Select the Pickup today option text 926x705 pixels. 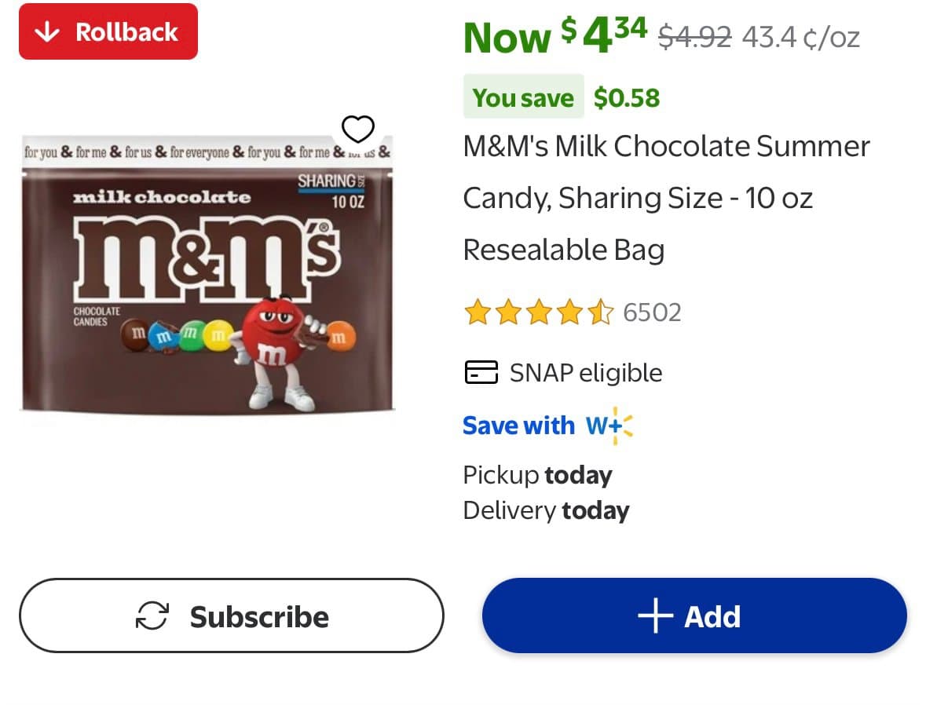pyautogui.click(x=537, y=475)
